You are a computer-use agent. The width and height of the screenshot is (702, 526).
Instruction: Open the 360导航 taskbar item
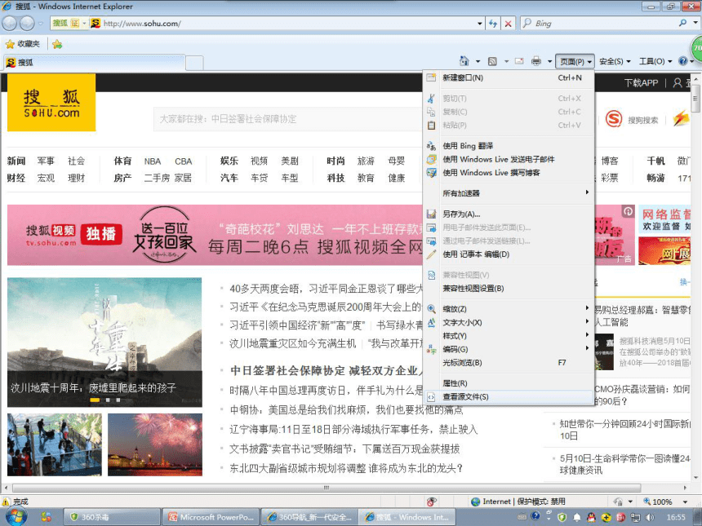click(309, 517)
